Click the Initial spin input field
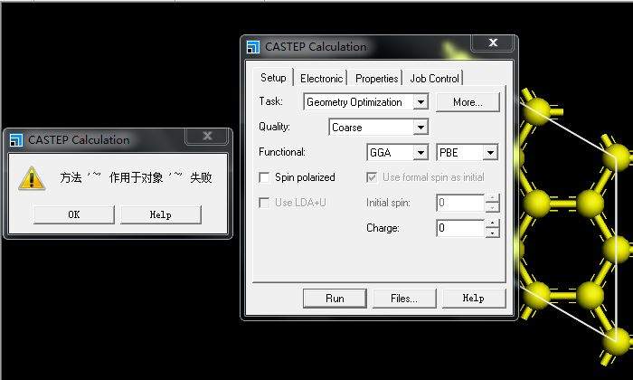633x380 pixels. (460, 203)
